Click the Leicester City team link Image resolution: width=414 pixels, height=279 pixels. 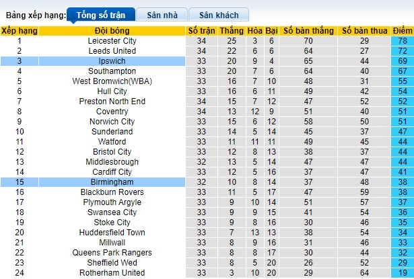pos(112,41)
